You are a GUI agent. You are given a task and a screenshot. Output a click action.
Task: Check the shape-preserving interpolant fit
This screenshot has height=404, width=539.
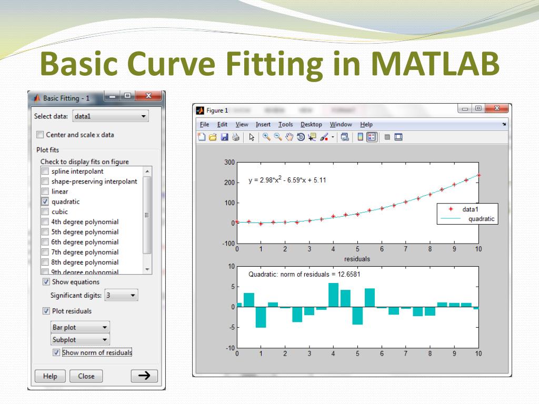coord(45,181)
